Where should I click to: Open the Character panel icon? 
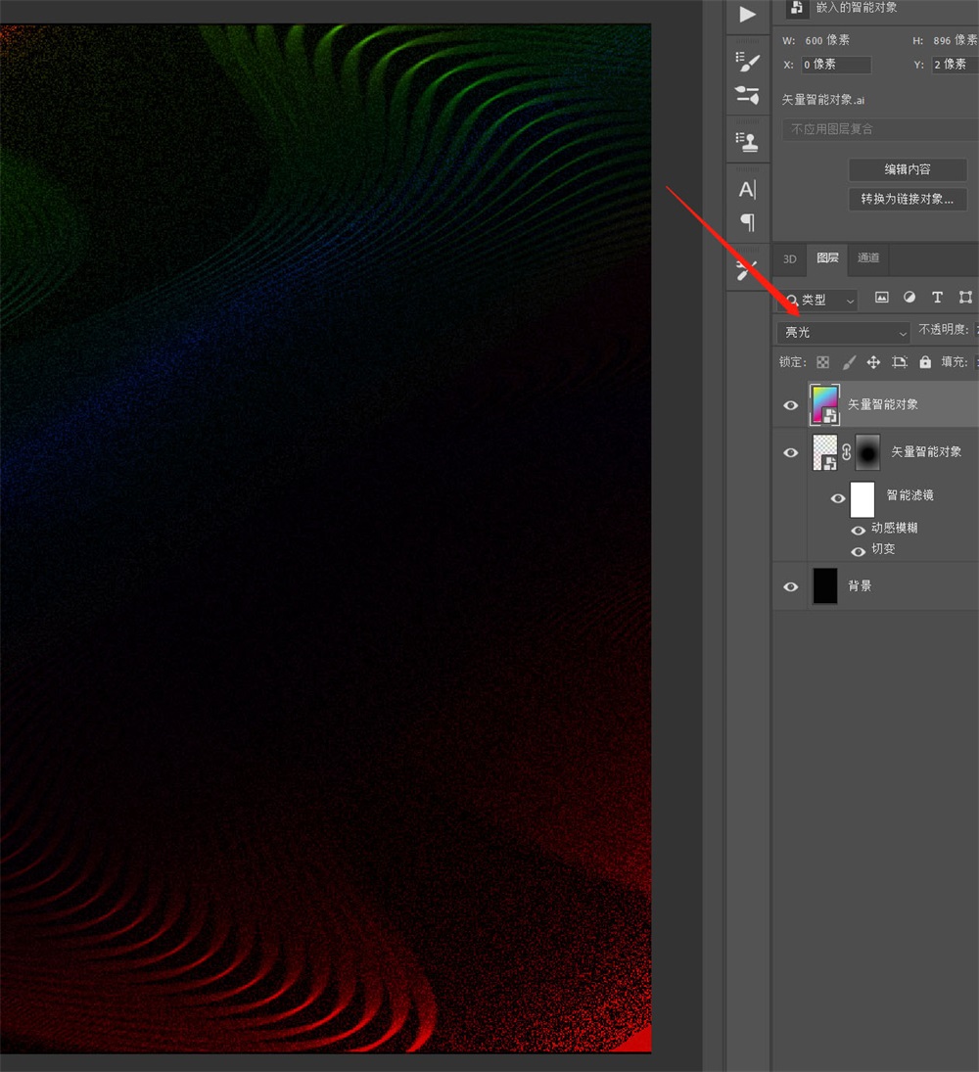[747, 189]
